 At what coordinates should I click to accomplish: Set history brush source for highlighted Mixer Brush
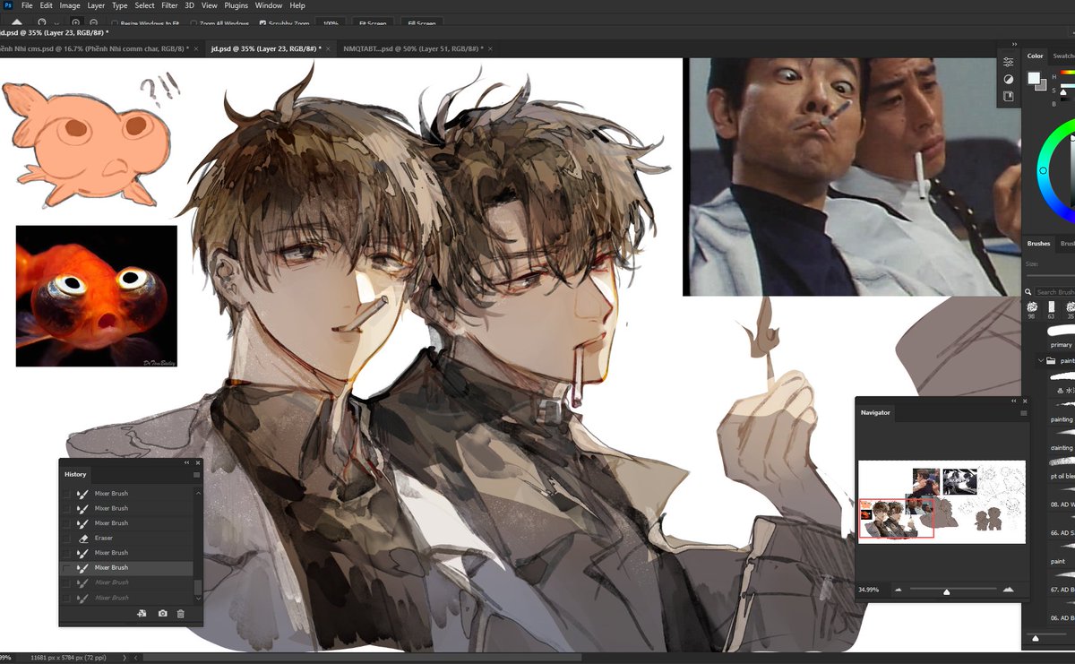66,567
